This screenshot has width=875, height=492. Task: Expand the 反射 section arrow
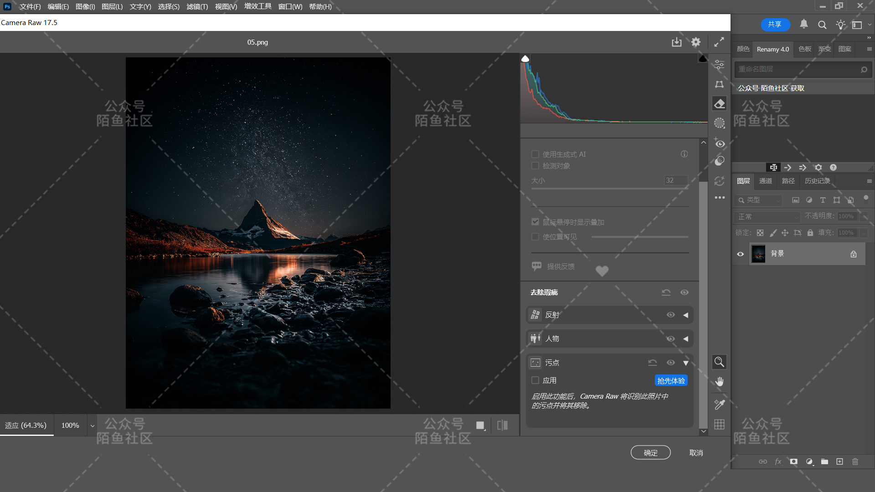point(685,315)
